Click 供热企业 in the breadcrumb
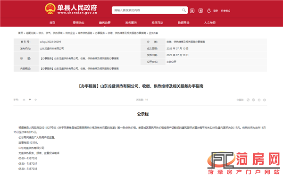The height and width of the screenshot is (176, 283). pyautogui.click(x=70, y=33)
